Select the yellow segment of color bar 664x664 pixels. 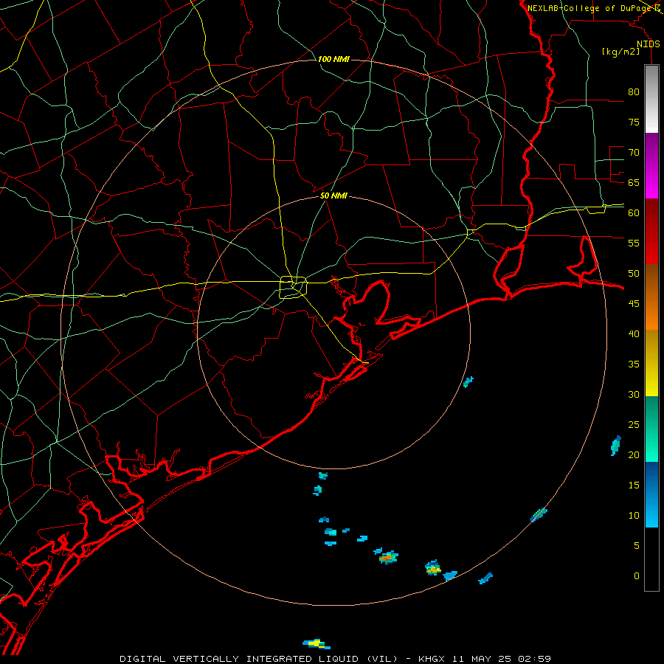coord(651,363)
